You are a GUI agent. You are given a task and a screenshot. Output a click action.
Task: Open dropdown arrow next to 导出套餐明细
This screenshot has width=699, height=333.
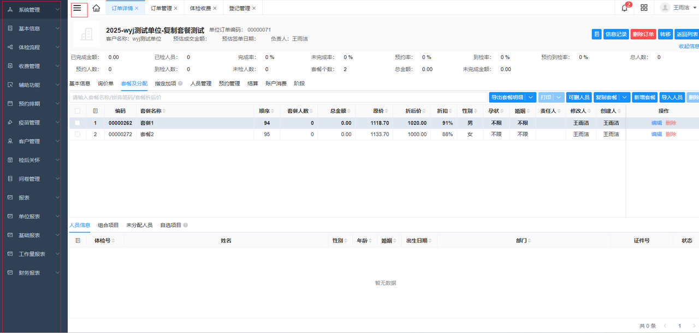[x=531, y=97]
